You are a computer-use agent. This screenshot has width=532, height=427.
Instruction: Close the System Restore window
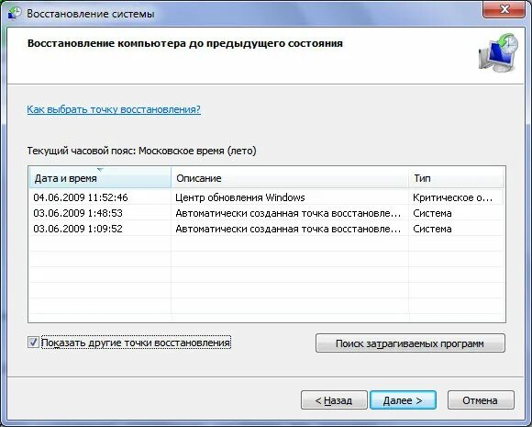click(504, 9)
